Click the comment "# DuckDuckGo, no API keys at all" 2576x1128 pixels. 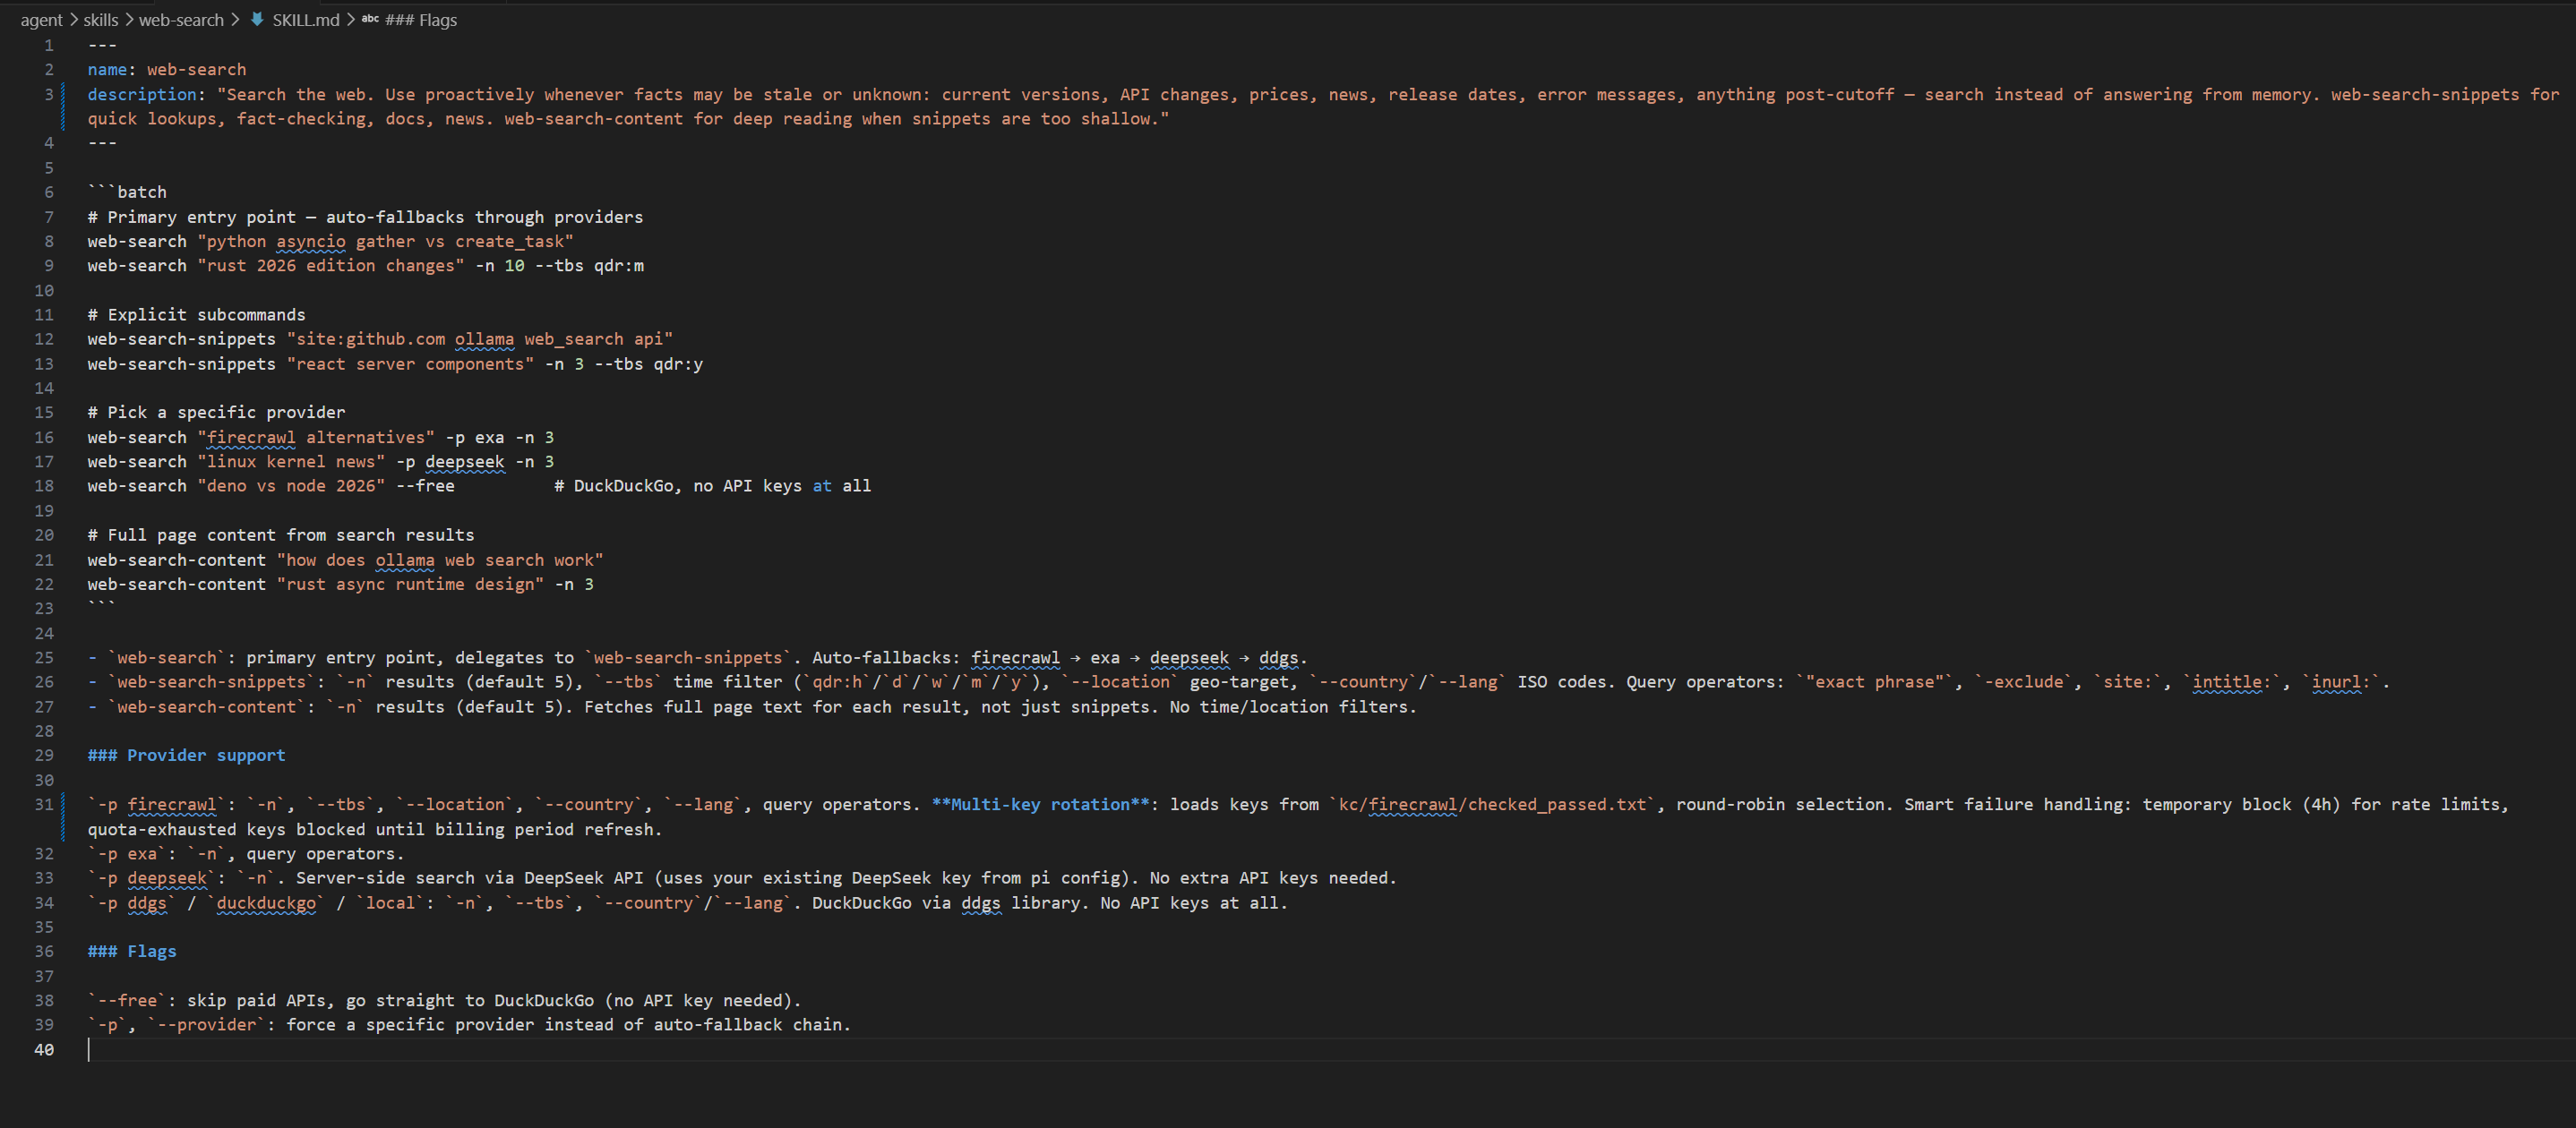tap(713, 485)
